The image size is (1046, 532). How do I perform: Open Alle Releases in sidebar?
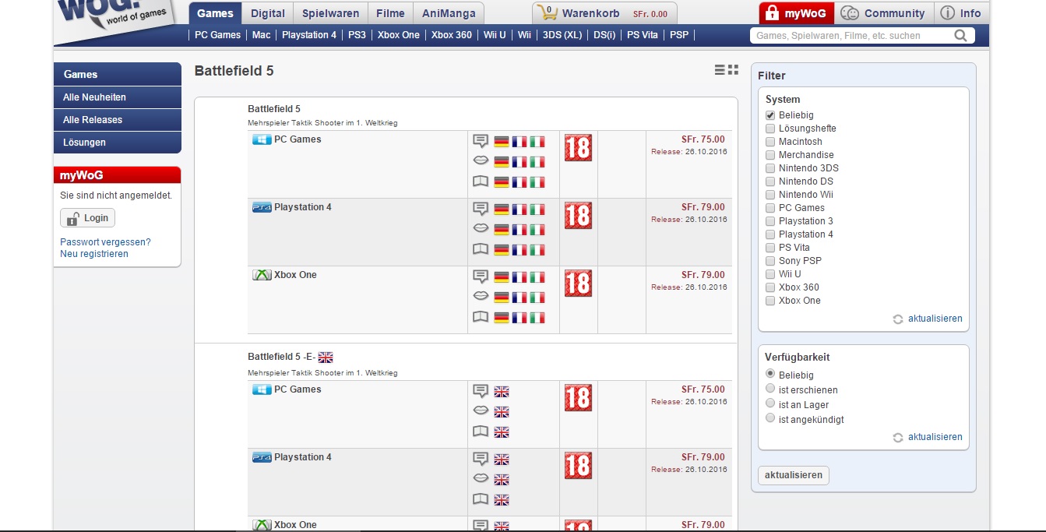pyautogui.click(x=118, y=120)
